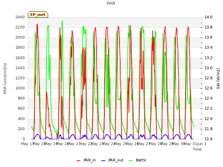Click the 13.2 right axis tick label
This screenshot has height=167, width=223.
(x=208, y=58)
